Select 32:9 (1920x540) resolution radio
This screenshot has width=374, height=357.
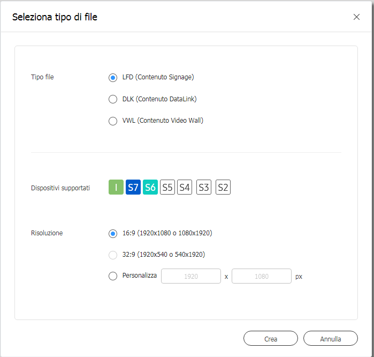click(113, 255)
